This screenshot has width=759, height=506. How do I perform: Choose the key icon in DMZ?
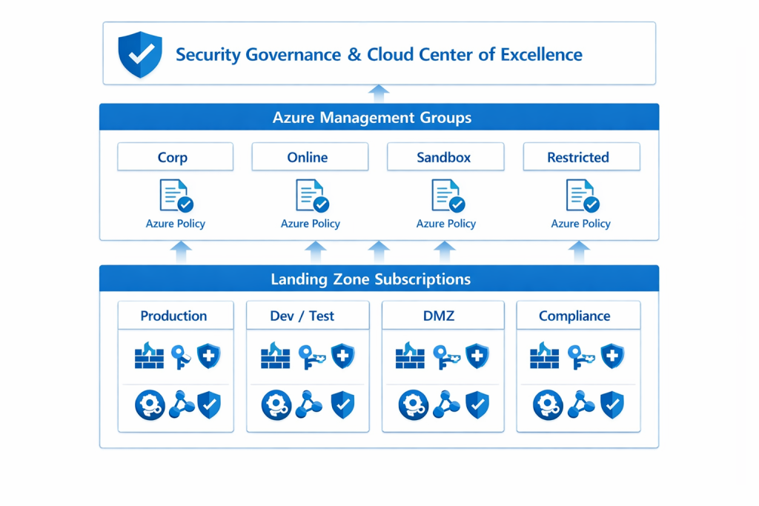coord(445,357)
